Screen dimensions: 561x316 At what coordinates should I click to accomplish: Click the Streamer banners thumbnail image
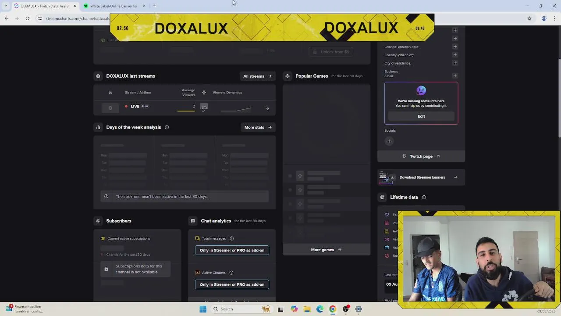tap(387, 177)
